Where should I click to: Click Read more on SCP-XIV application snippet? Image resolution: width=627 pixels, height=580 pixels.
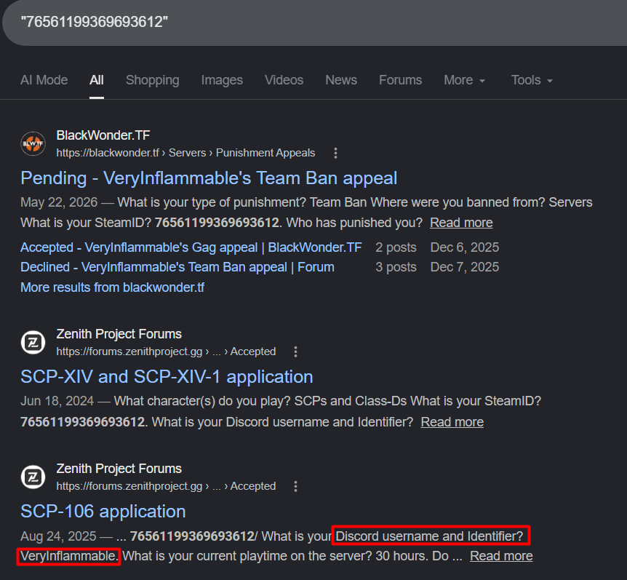point(452,422)
